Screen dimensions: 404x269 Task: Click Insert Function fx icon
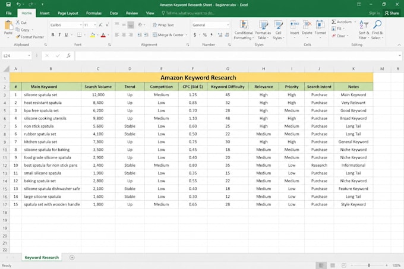pyautogui.click(x=68, y=56)
